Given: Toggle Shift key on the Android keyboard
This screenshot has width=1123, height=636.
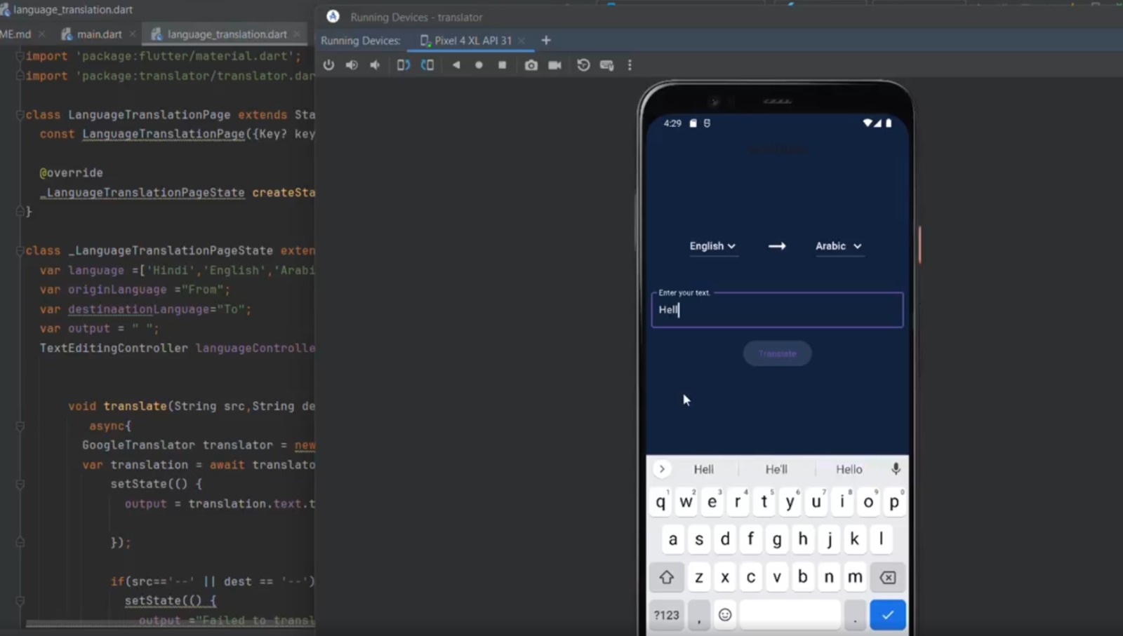Looking at the screenshot, I should (x=667, y=576).
